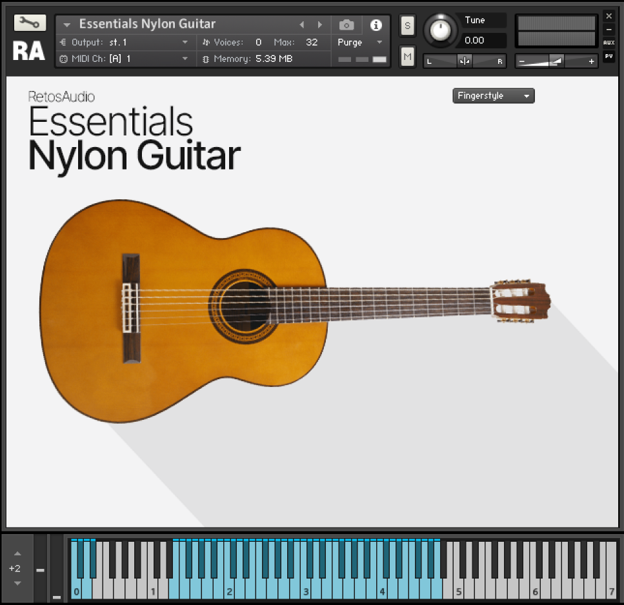Open the Fingerstyle articulation dropdown
Viewport: 624px width, 605px height.
point(493,96)
